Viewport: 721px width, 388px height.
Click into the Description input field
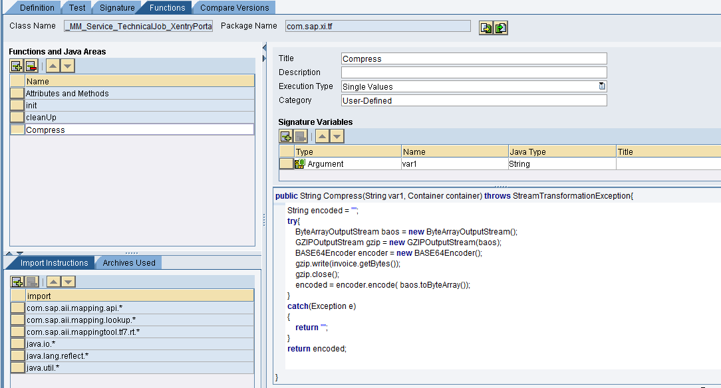[x=474, y=72]
